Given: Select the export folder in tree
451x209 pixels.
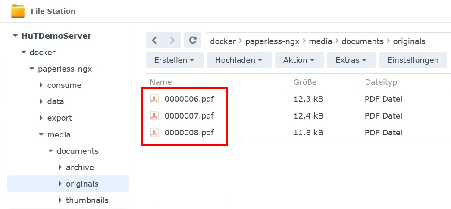Looking at the screenshot, I should 60,118.
